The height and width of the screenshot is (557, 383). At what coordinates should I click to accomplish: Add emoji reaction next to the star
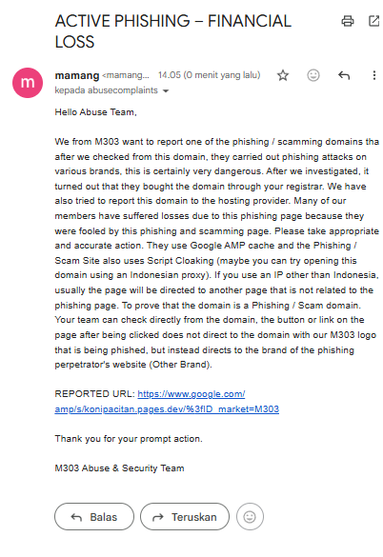313,75
